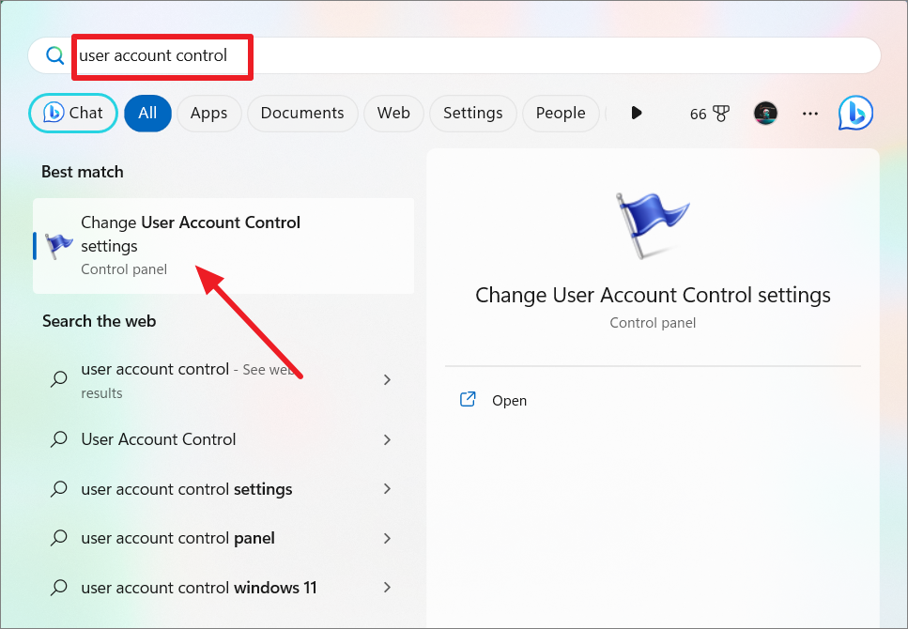The width and height of the screenshot is (908, 629).
Task: Click search icon beside 'user account control settings'
Action: (58, 489)
